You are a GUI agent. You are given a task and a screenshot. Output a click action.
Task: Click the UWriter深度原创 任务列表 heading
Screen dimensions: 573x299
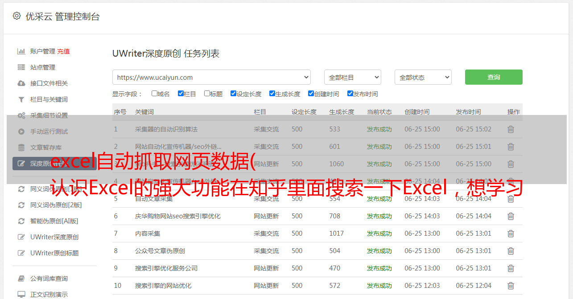[166, 53]
